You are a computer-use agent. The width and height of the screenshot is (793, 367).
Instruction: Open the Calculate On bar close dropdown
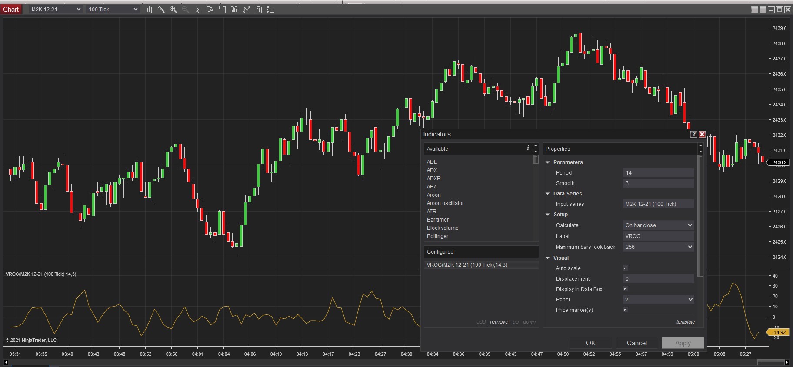tap(658, 225)
